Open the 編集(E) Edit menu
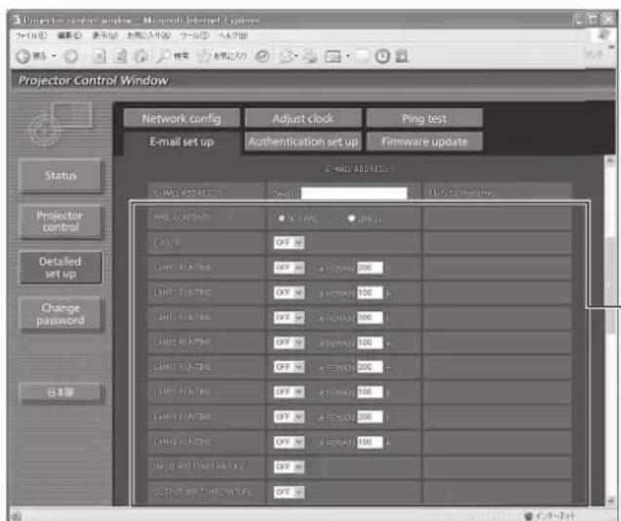Image resolution: width=621 pixels, height=521 pixels. 70,36
